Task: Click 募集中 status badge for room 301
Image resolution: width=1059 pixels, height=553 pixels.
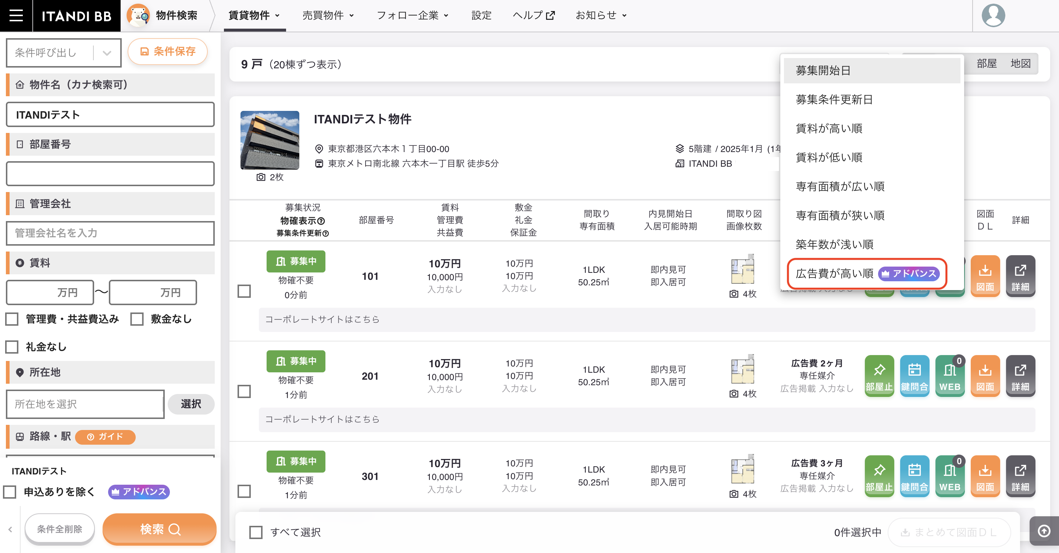Action: [296, 461]
